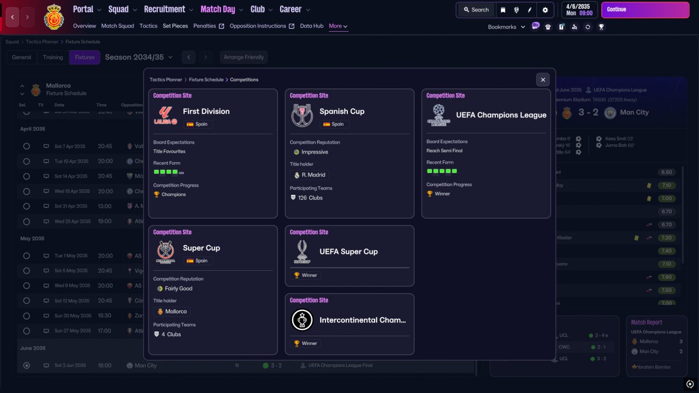This screenshot has width=699, height=393.
Task: Open the scouting search icon in bookmarks bar
Action: (x=574, y=27)
